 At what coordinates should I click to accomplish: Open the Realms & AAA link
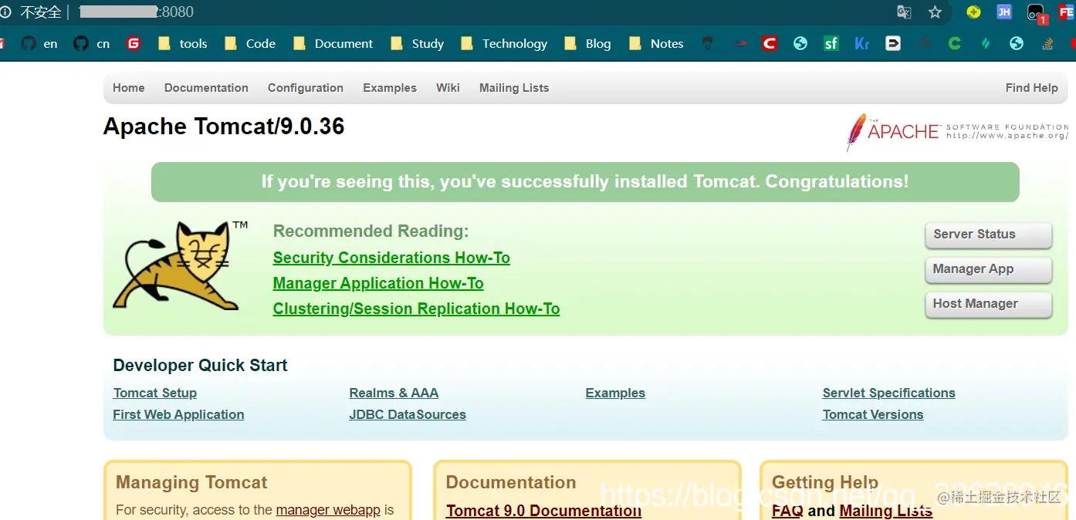tap(394, 393)
